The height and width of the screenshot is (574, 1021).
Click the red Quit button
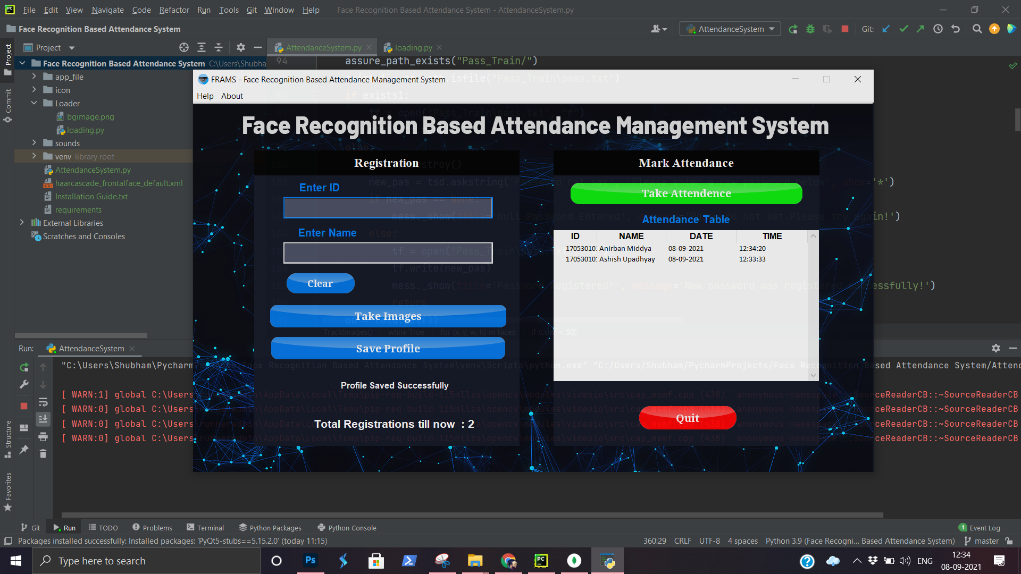pos(688,418)
